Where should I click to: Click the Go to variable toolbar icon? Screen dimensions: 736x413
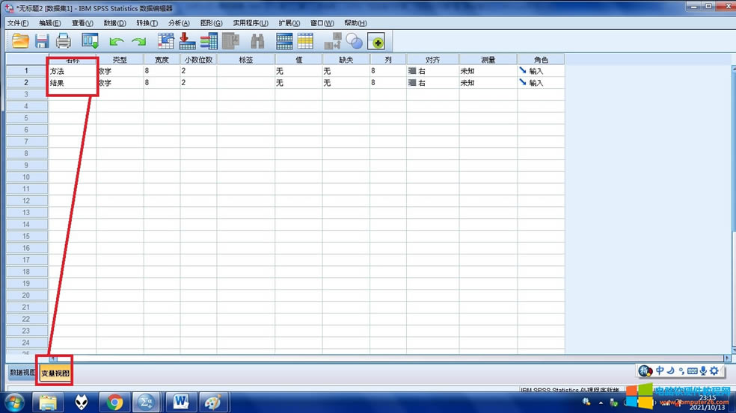187,42
